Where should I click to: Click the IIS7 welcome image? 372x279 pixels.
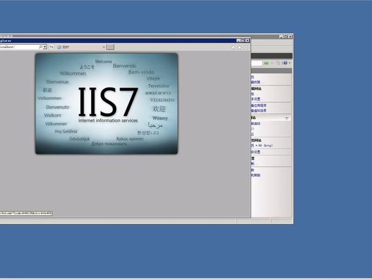point(106,103)
